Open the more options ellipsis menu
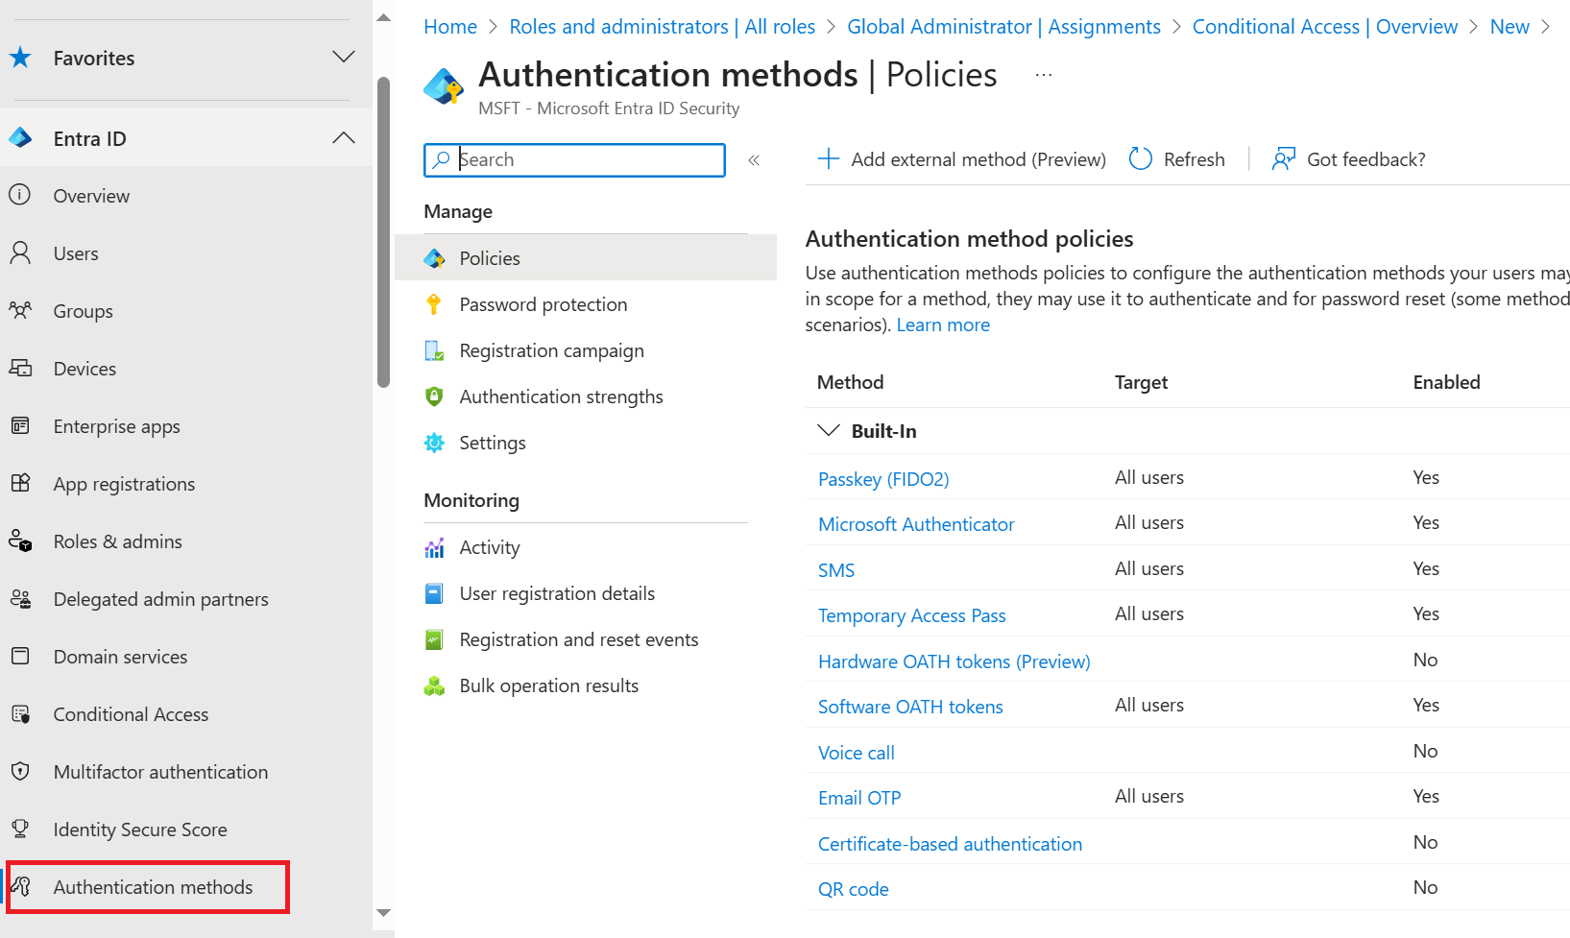1570x938 pixels. pos(1044,75)
